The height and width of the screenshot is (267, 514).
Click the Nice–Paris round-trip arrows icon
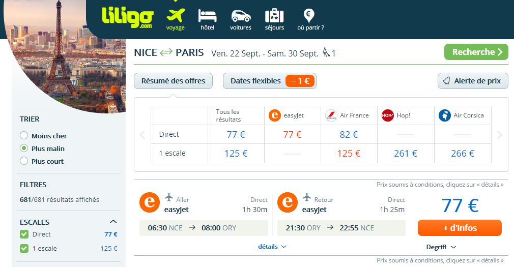point(166,52)
